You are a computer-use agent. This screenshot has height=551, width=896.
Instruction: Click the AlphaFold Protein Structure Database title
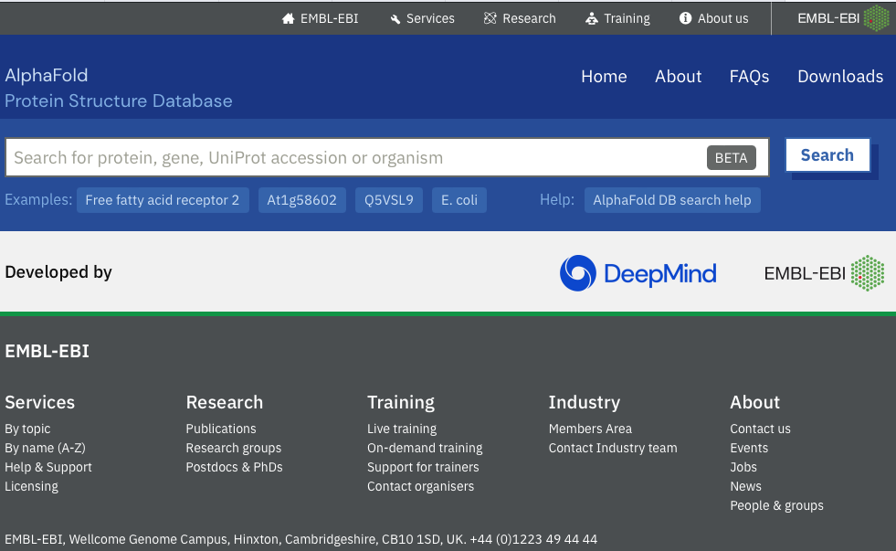119,88
